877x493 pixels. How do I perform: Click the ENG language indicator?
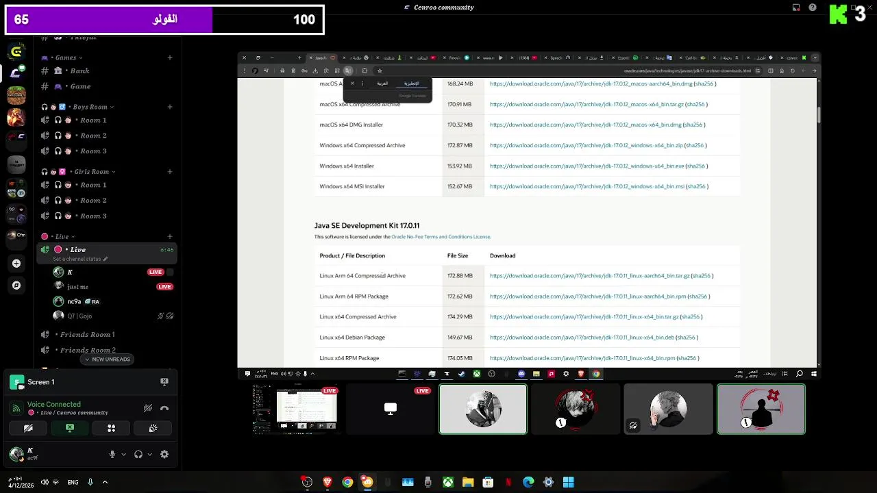click(73, 482)
